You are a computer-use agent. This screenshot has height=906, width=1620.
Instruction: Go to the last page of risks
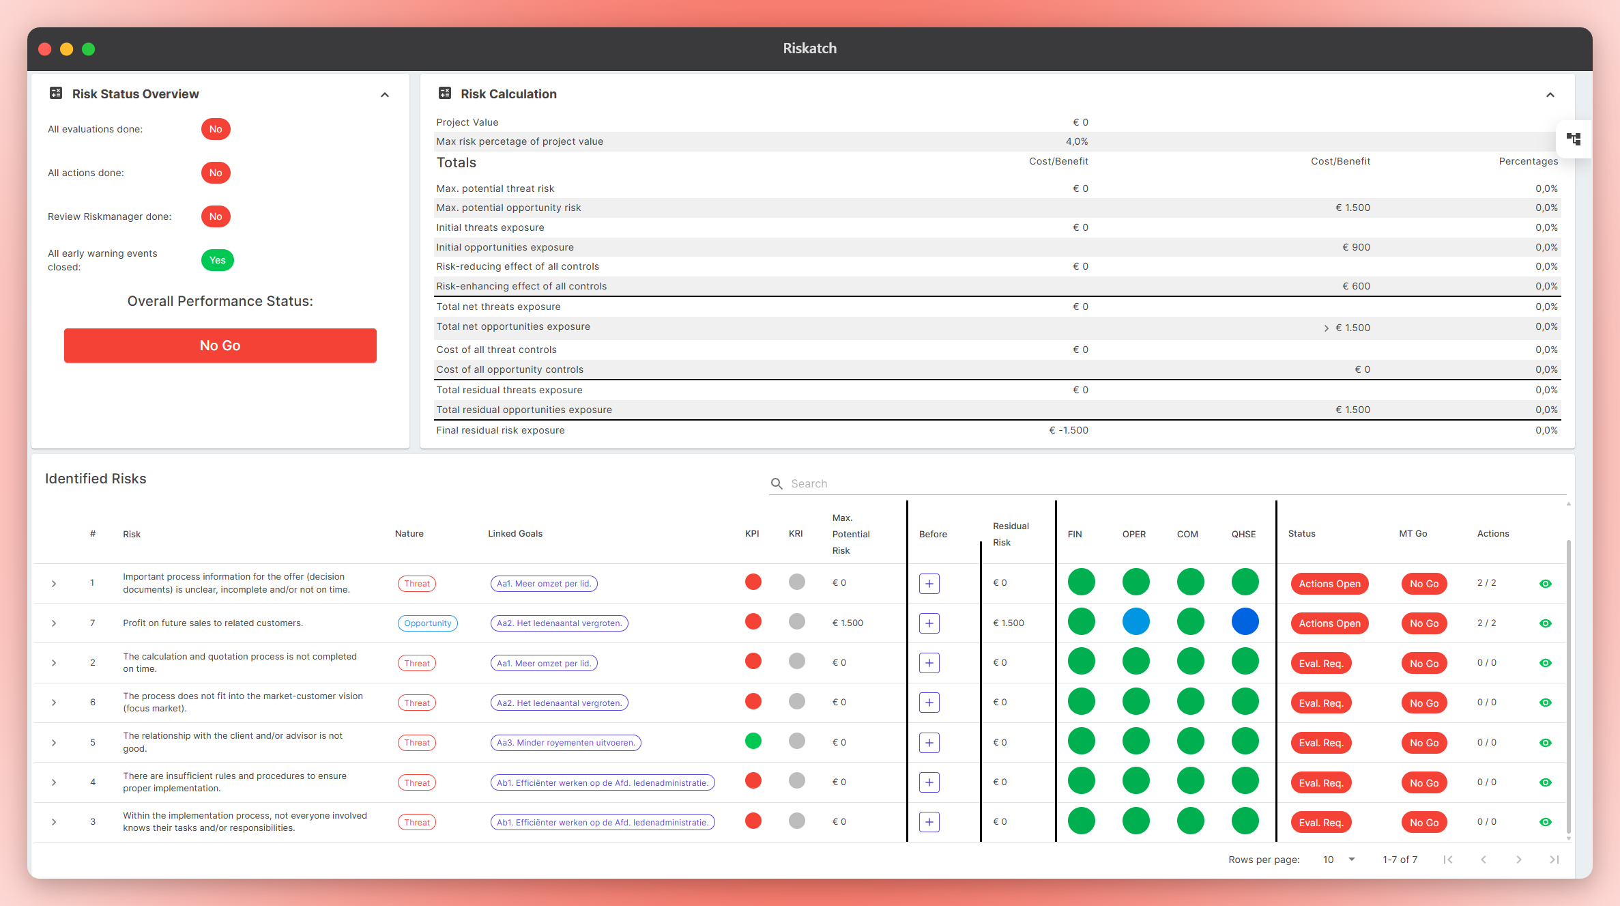click(1554, 860)
